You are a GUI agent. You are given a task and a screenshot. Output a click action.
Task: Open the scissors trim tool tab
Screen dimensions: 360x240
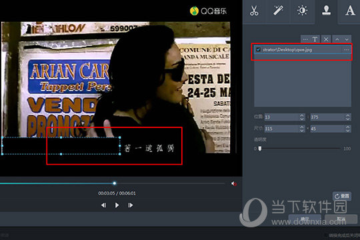click(254, 11)
